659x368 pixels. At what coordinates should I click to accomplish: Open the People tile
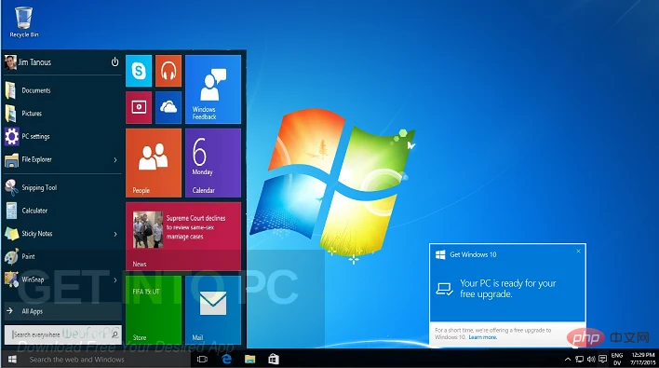pyautogui.click(x=154, y=163)
